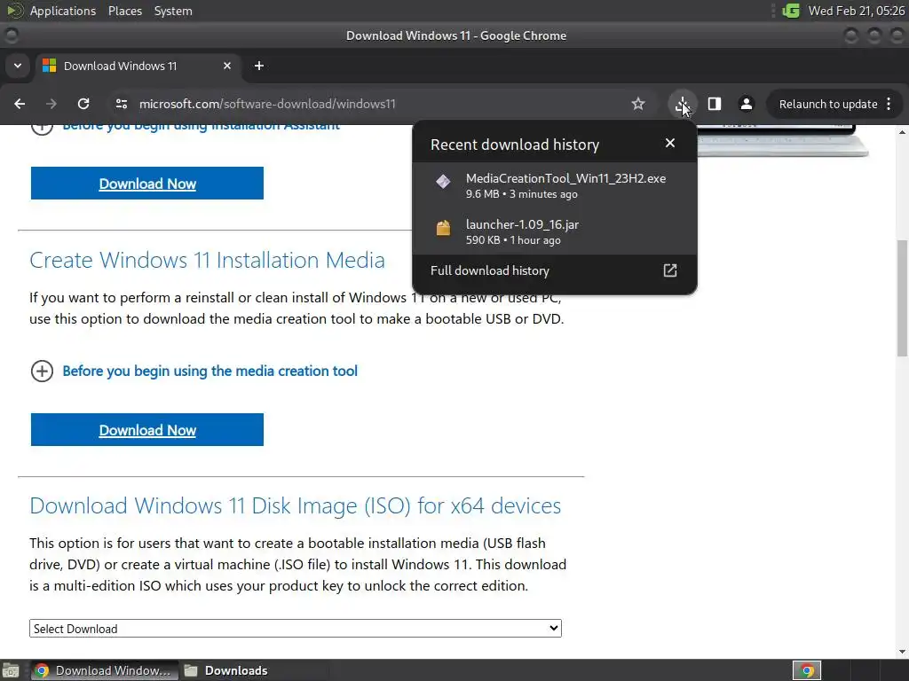Open the Chrome profile menu
This screenshot has height=681, width=909.
(x=746, y=104)
